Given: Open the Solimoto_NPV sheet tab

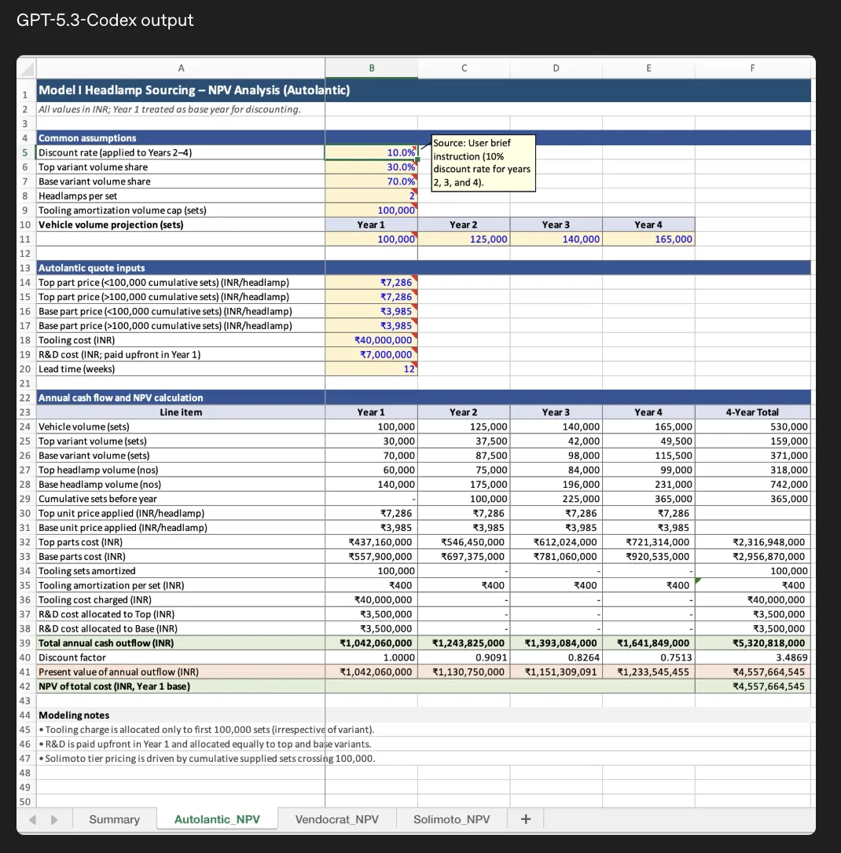Looking at the screenshot, I should click(451, 819).
